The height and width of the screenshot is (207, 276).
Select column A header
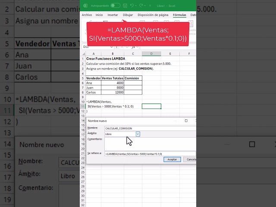click(x=94, y=53)
